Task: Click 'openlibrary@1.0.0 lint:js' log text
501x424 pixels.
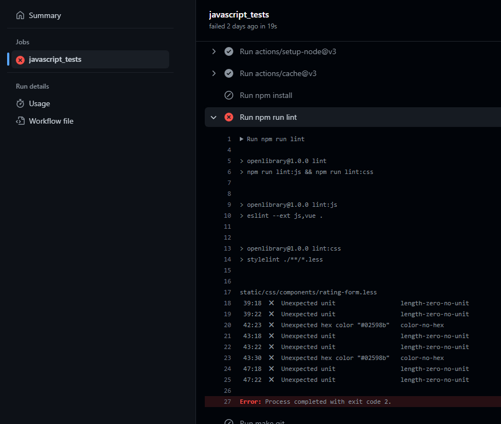Action: coord(292,205)
